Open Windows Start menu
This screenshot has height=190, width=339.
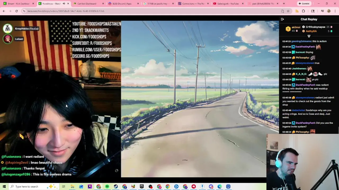click(4, 187)
